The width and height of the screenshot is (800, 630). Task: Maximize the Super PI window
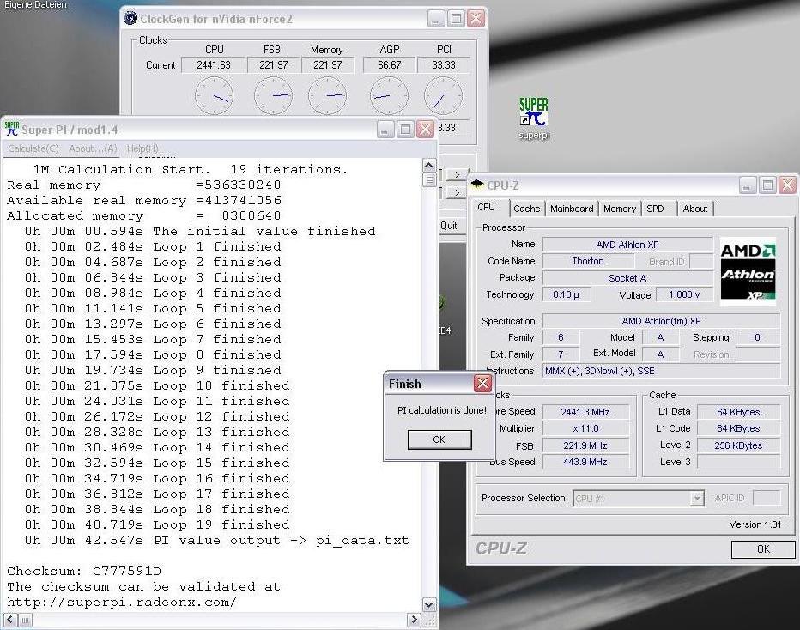coord(405,130)
